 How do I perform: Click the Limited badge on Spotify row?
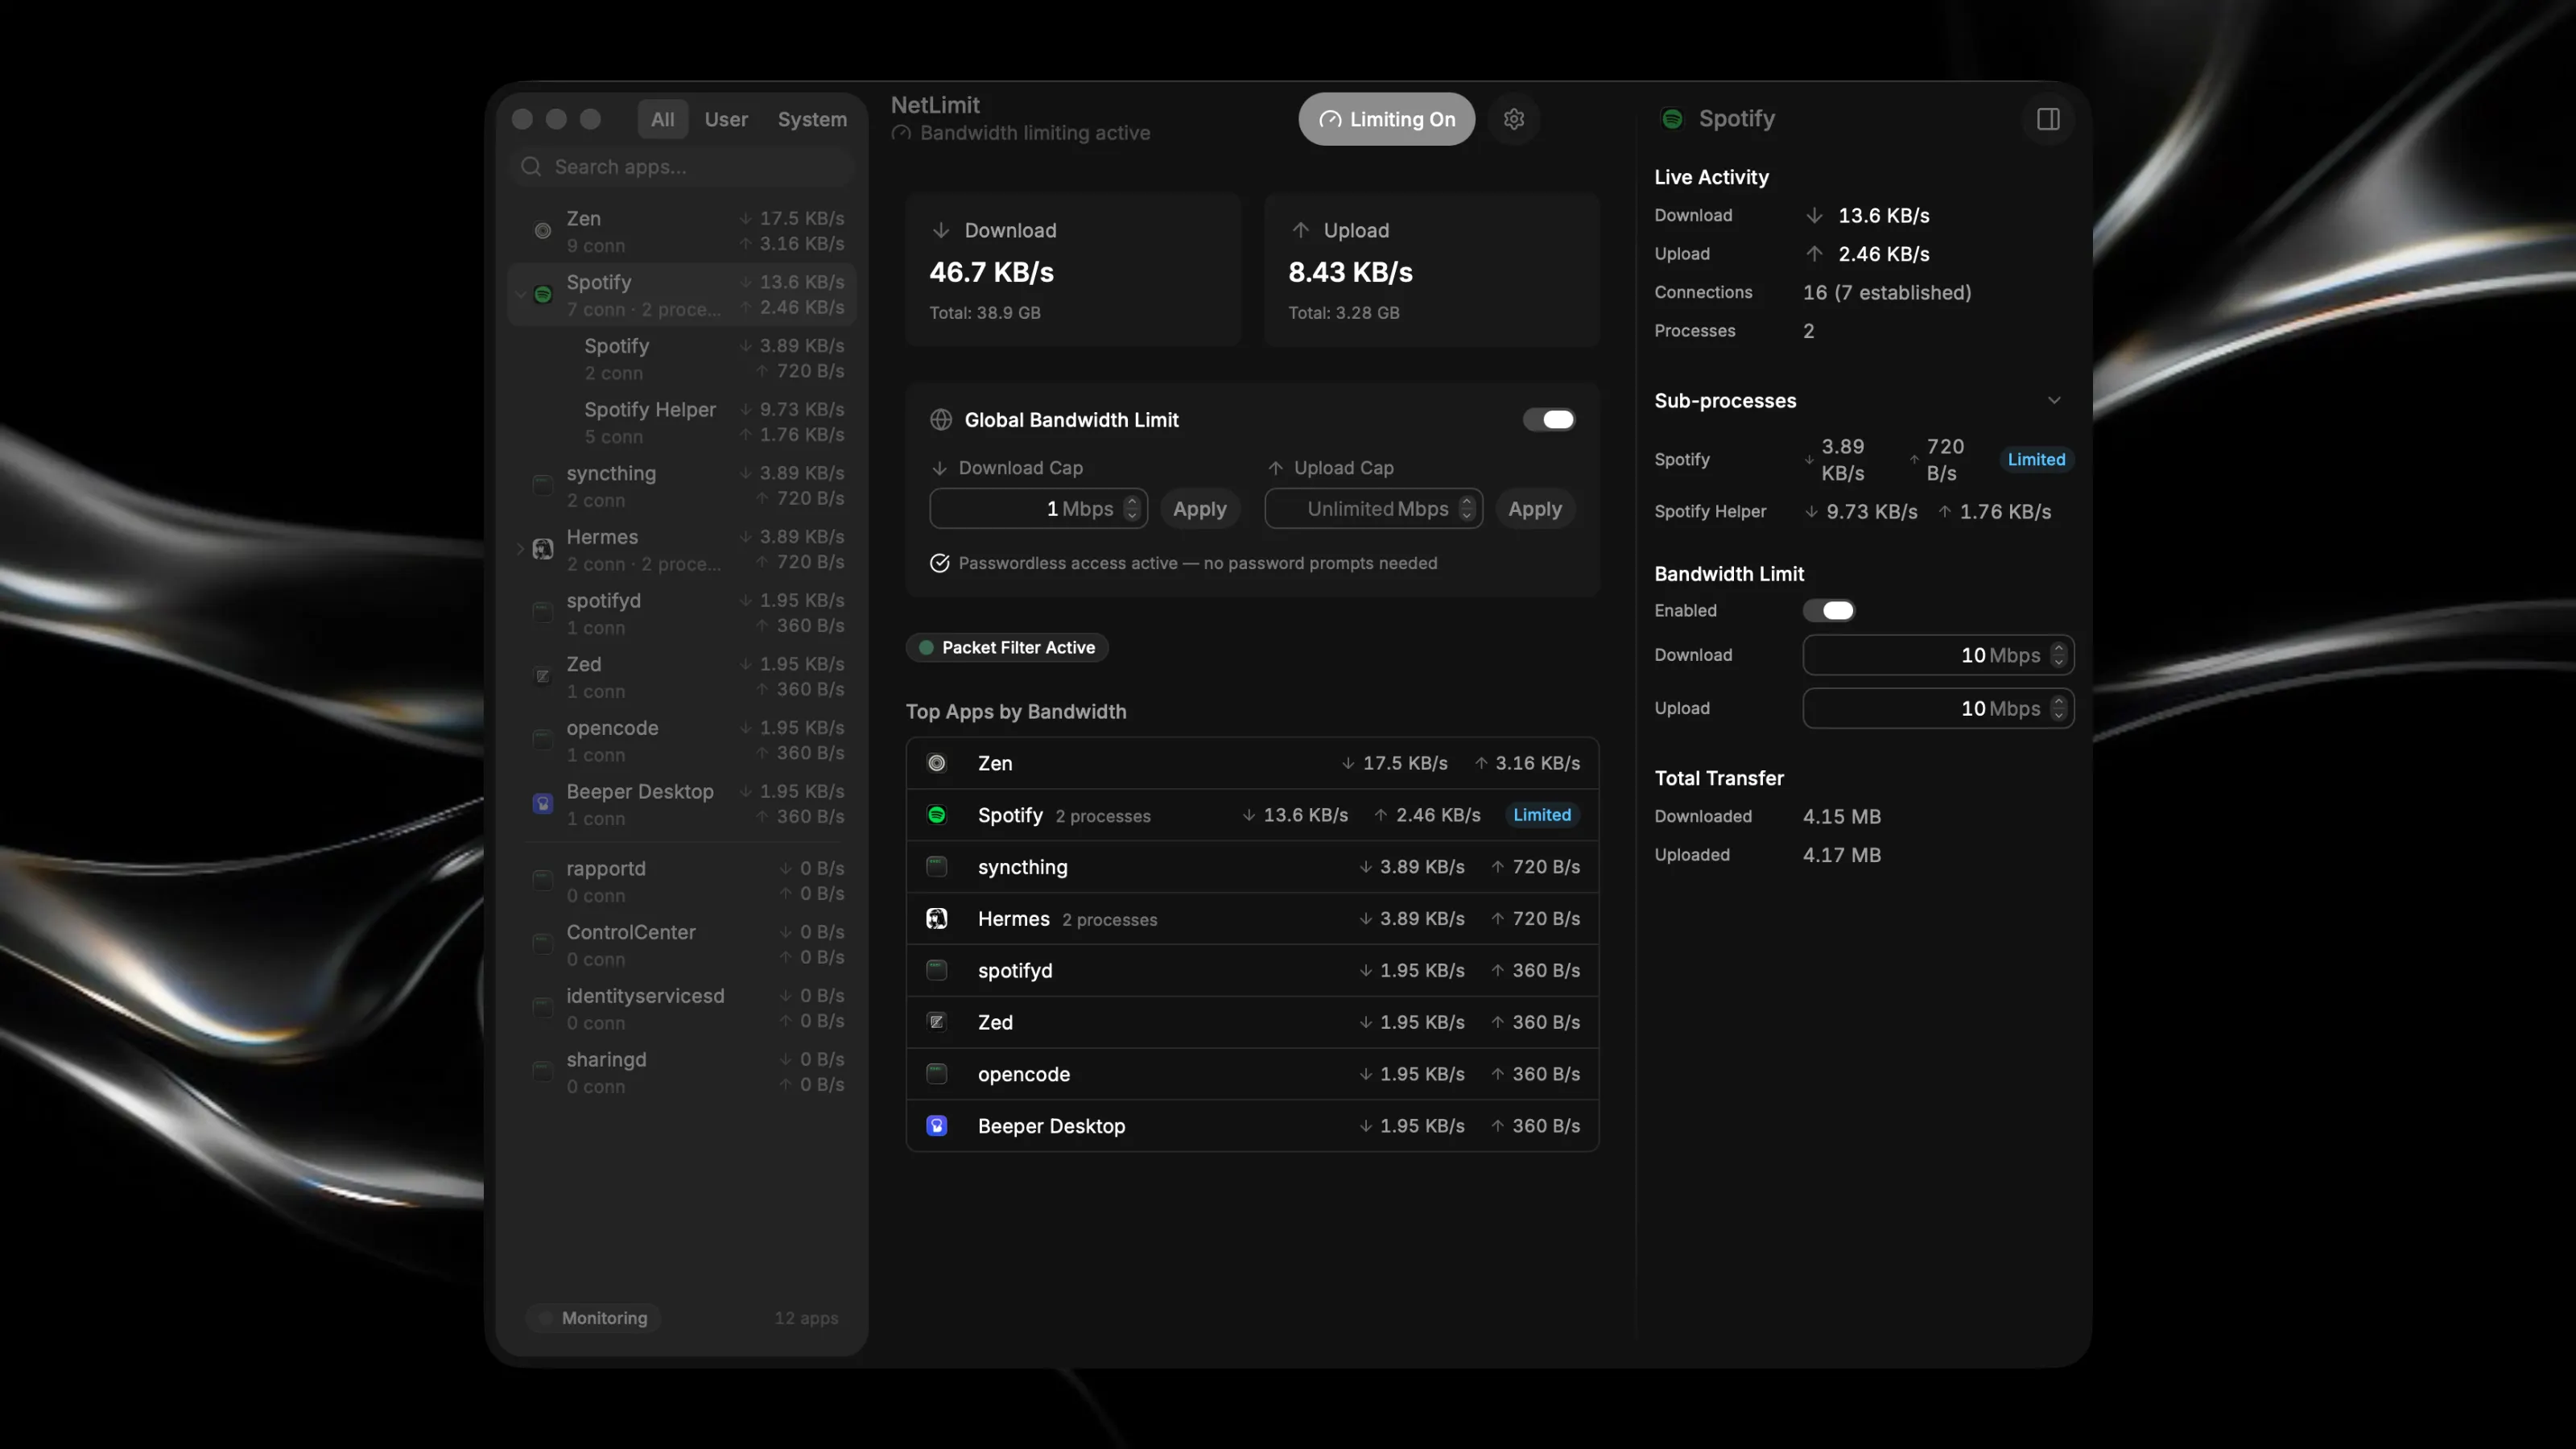(x=1542, y=815)
